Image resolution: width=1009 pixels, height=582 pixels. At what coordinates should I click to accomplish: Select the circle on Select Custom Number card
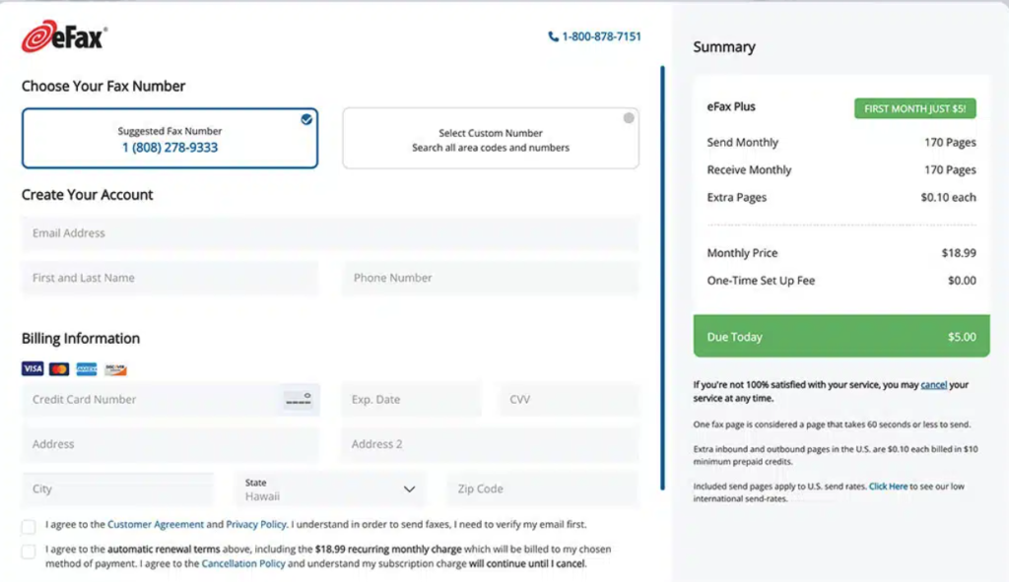628,115
